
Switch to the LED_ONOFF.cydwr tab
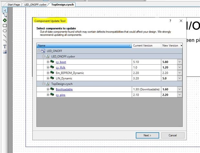[36, 5]
